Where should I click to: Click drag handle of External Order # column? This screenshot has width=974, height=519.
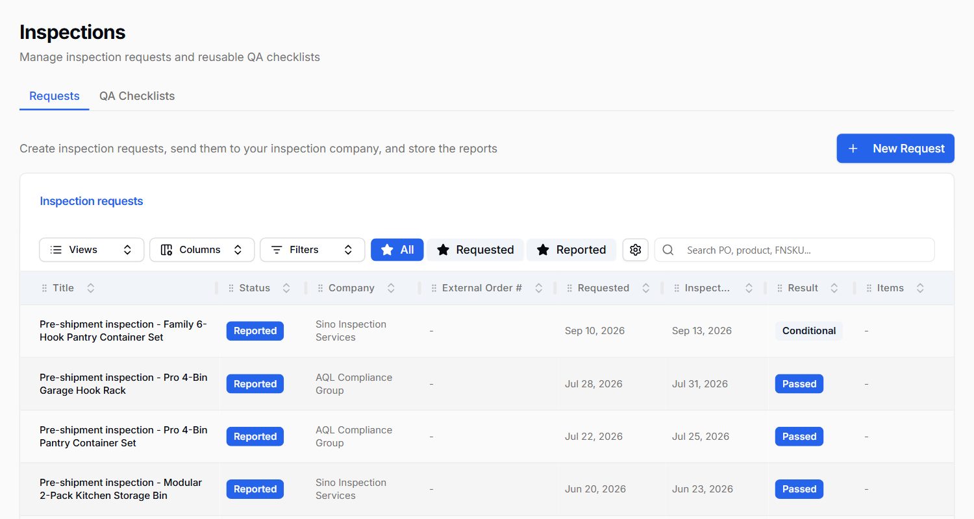coord(434,288)
